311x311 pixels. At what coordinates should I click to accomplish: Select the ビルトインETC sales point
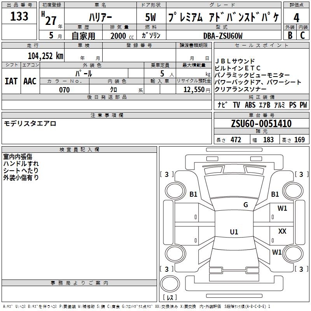tap(238, 68)
